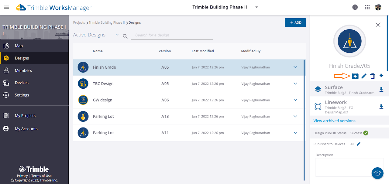Edit the Published to Devices setting
This screenshot has width=389, height=184.
(x=359, y=144)
